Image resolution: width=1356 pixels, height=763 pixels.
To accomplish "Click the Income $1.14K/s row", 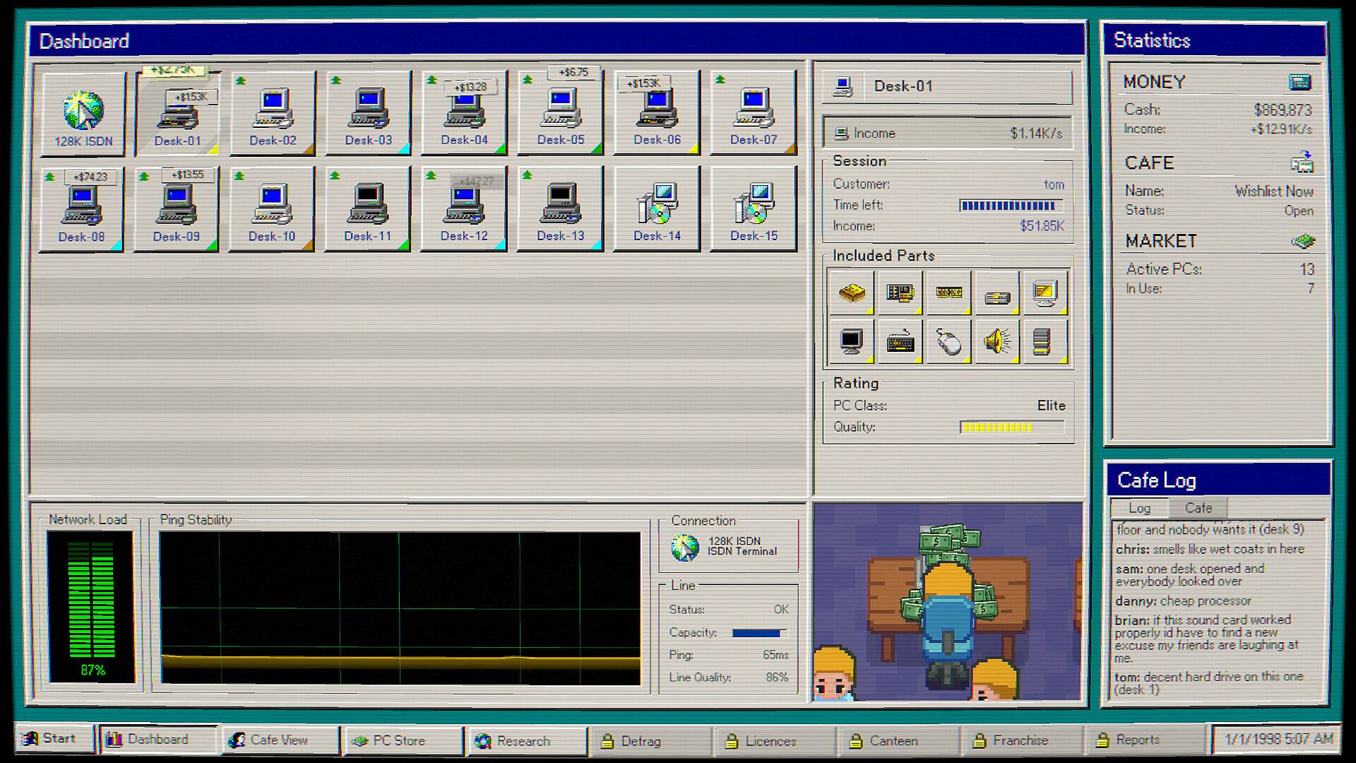I will [948, 134].
